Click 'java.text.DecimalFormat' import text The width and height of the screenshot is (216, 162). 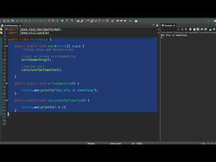click(x=40, y=29)
